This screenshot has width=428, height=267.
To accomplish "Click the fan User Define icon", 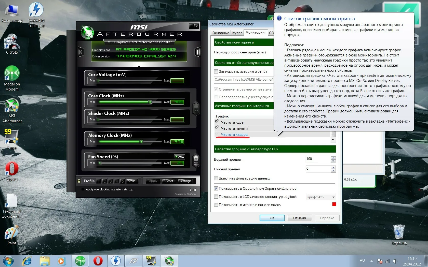I will 196,161.
